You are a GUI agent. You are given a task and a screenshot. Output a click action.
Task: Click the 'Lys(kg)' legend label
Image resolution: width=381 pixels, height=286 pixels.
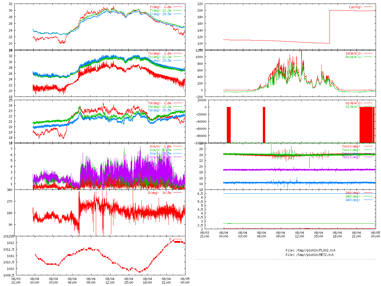click(355, 7)
